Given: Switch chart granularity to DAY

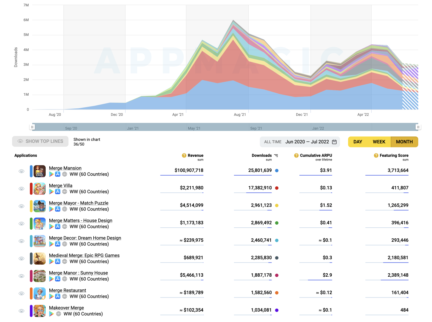Looking at the screenshot, I should coord(358,142).
